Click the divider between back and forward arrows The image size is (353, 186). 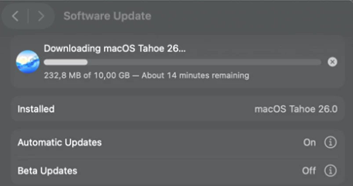(x=28, y=16)
